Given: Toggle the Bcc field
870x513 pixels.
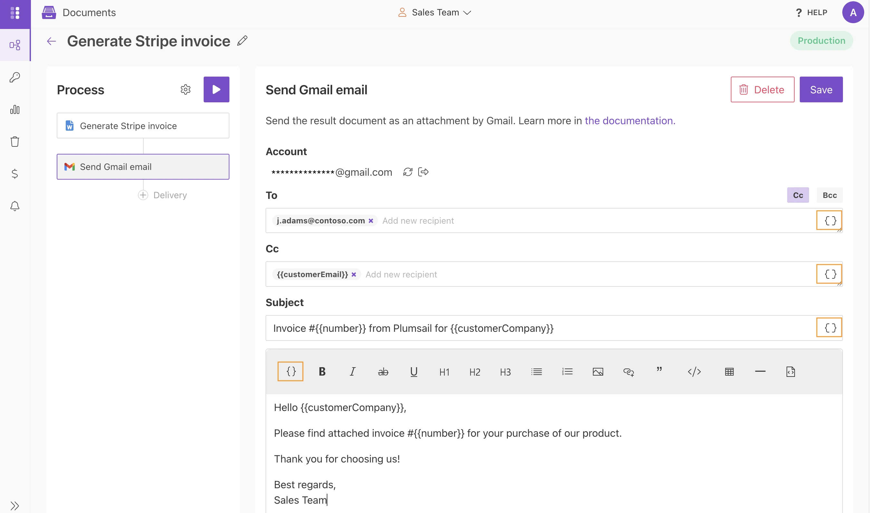Looking at the screenshot, I should [x=829, y=195].
